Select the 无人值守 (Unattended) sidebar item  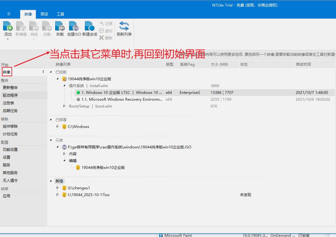tap(10, 181)
